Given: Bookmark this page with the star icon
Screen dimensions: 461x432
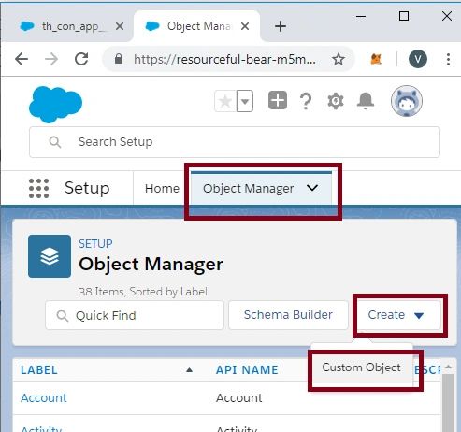Looking at the screenshot, I should coord(339,59).
